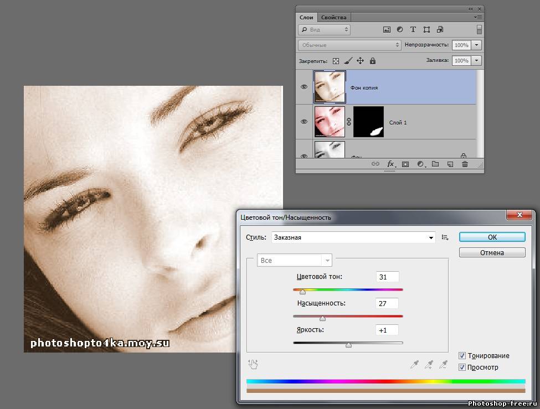The image size is (540, 409).
Task: Click the type layer filter icon
Action: 413,29
